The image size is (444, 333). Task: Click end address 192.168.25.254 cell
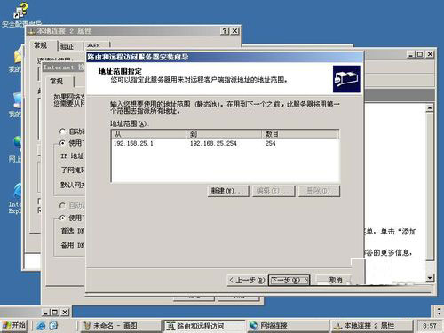[213, 143]
